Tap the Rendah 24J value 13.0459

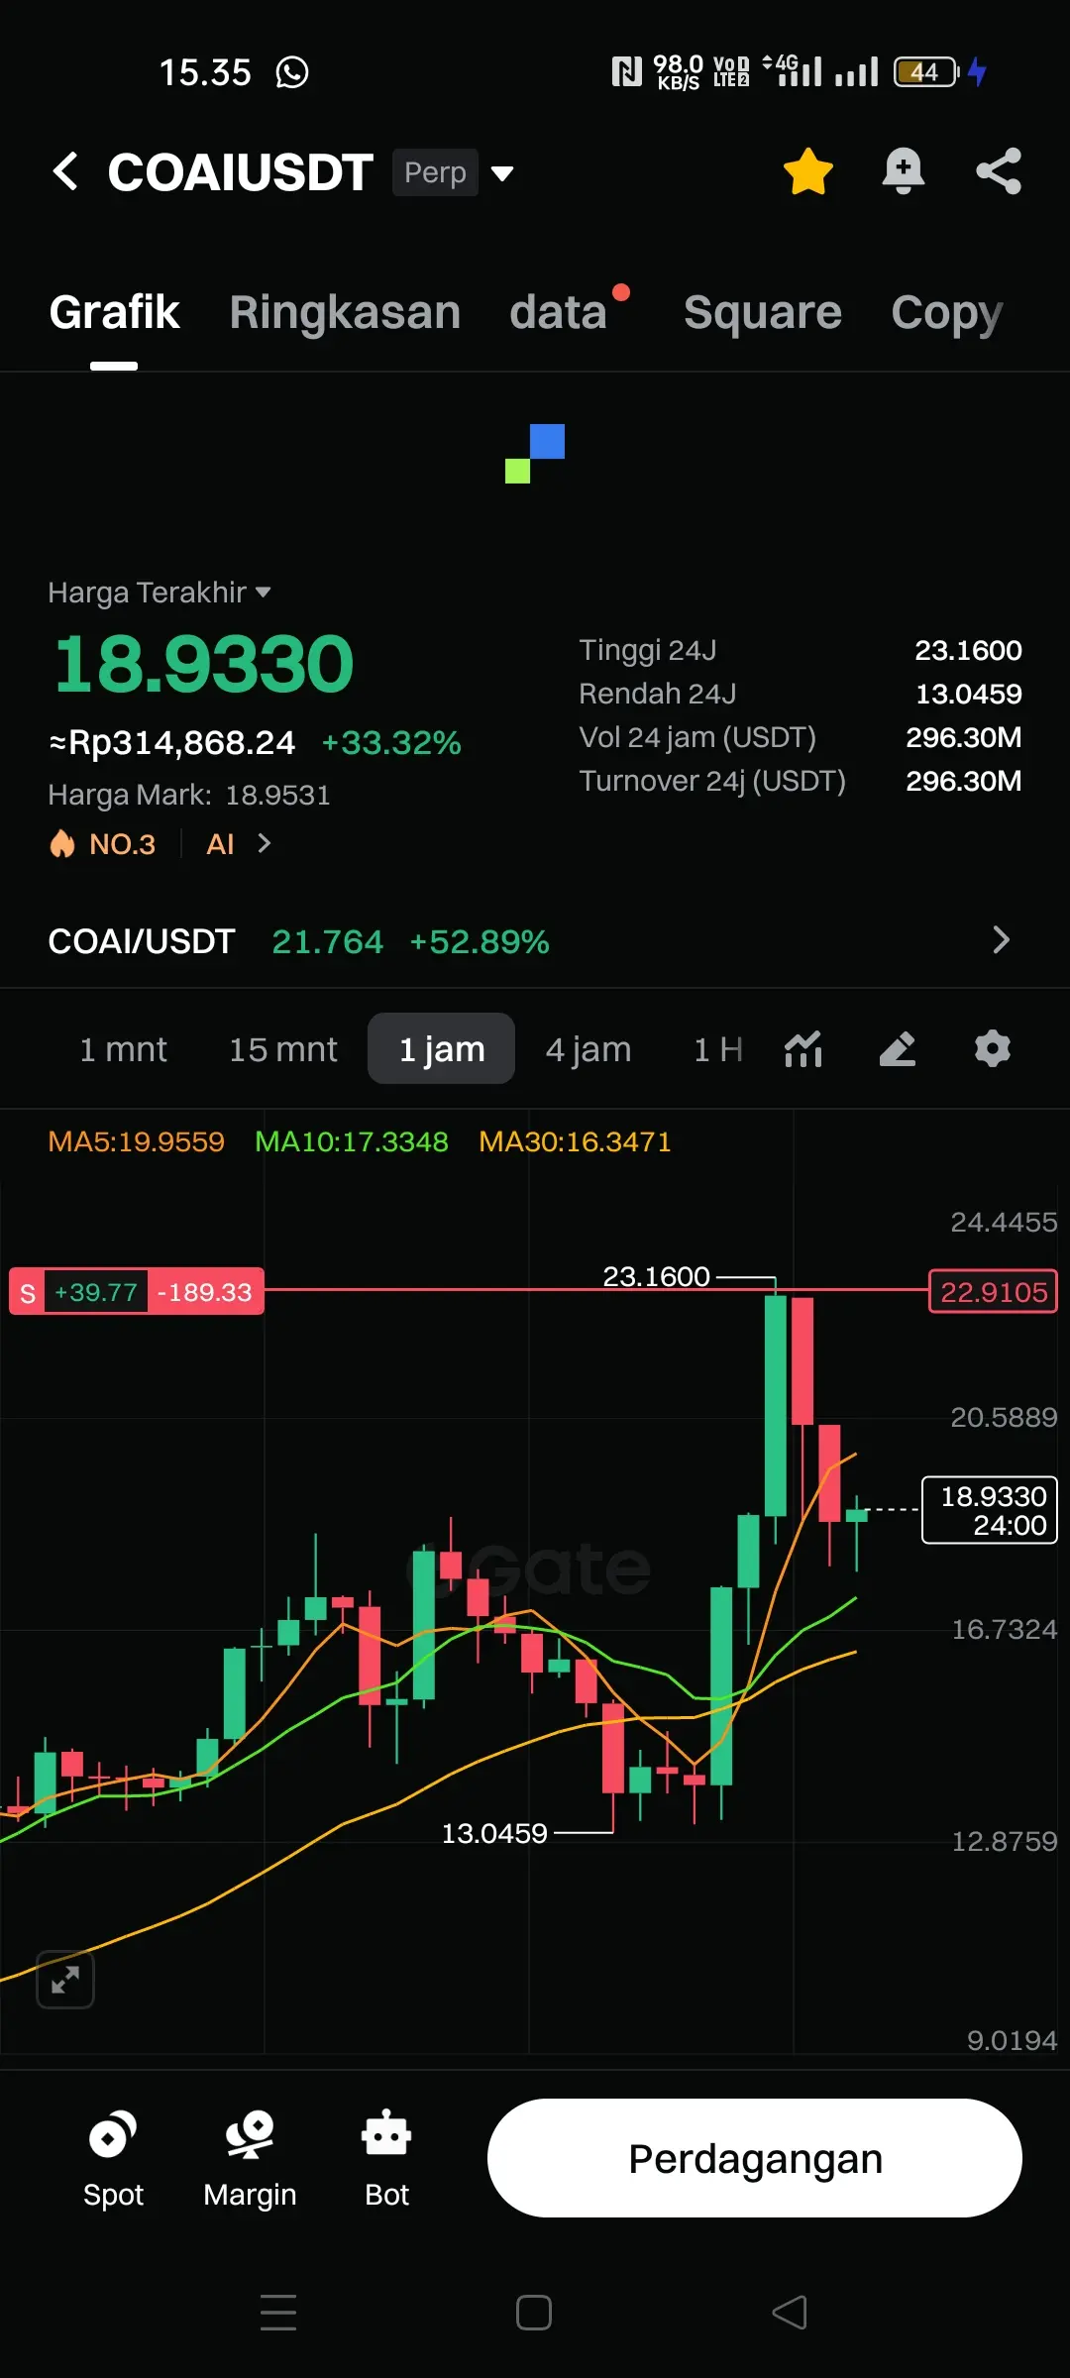968,694
